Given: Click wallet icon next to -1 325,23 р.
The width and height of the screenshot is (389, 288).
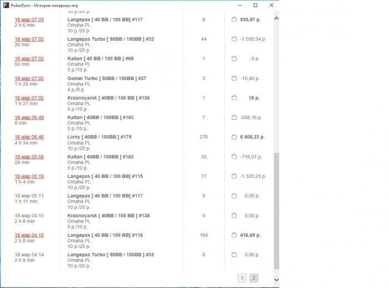Looking at the screenshot, I should point(234,176).
